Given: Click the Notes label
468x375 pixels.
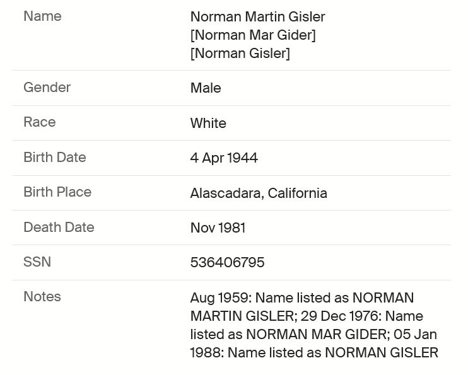Looking at the screenshot, I should 42,297.
